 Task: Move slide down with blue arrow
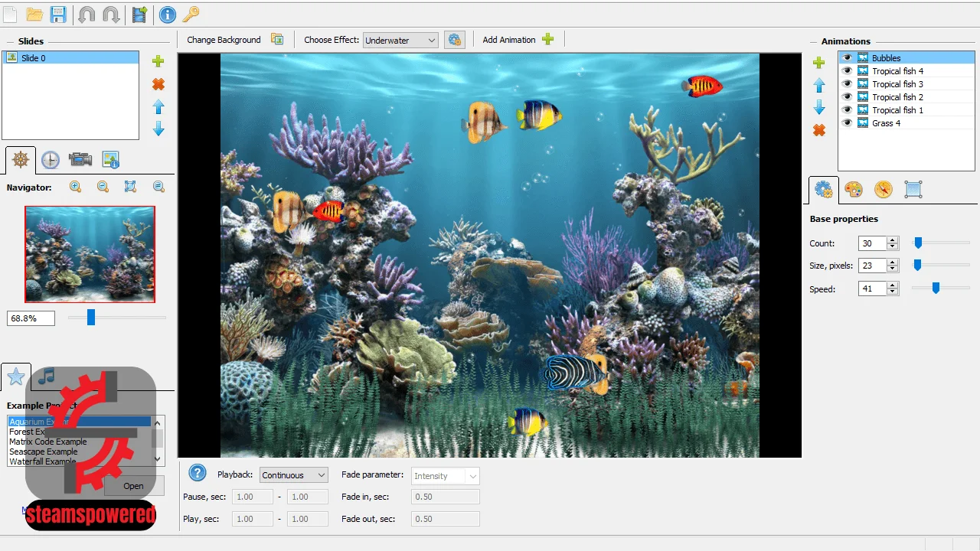click(158, 129)
